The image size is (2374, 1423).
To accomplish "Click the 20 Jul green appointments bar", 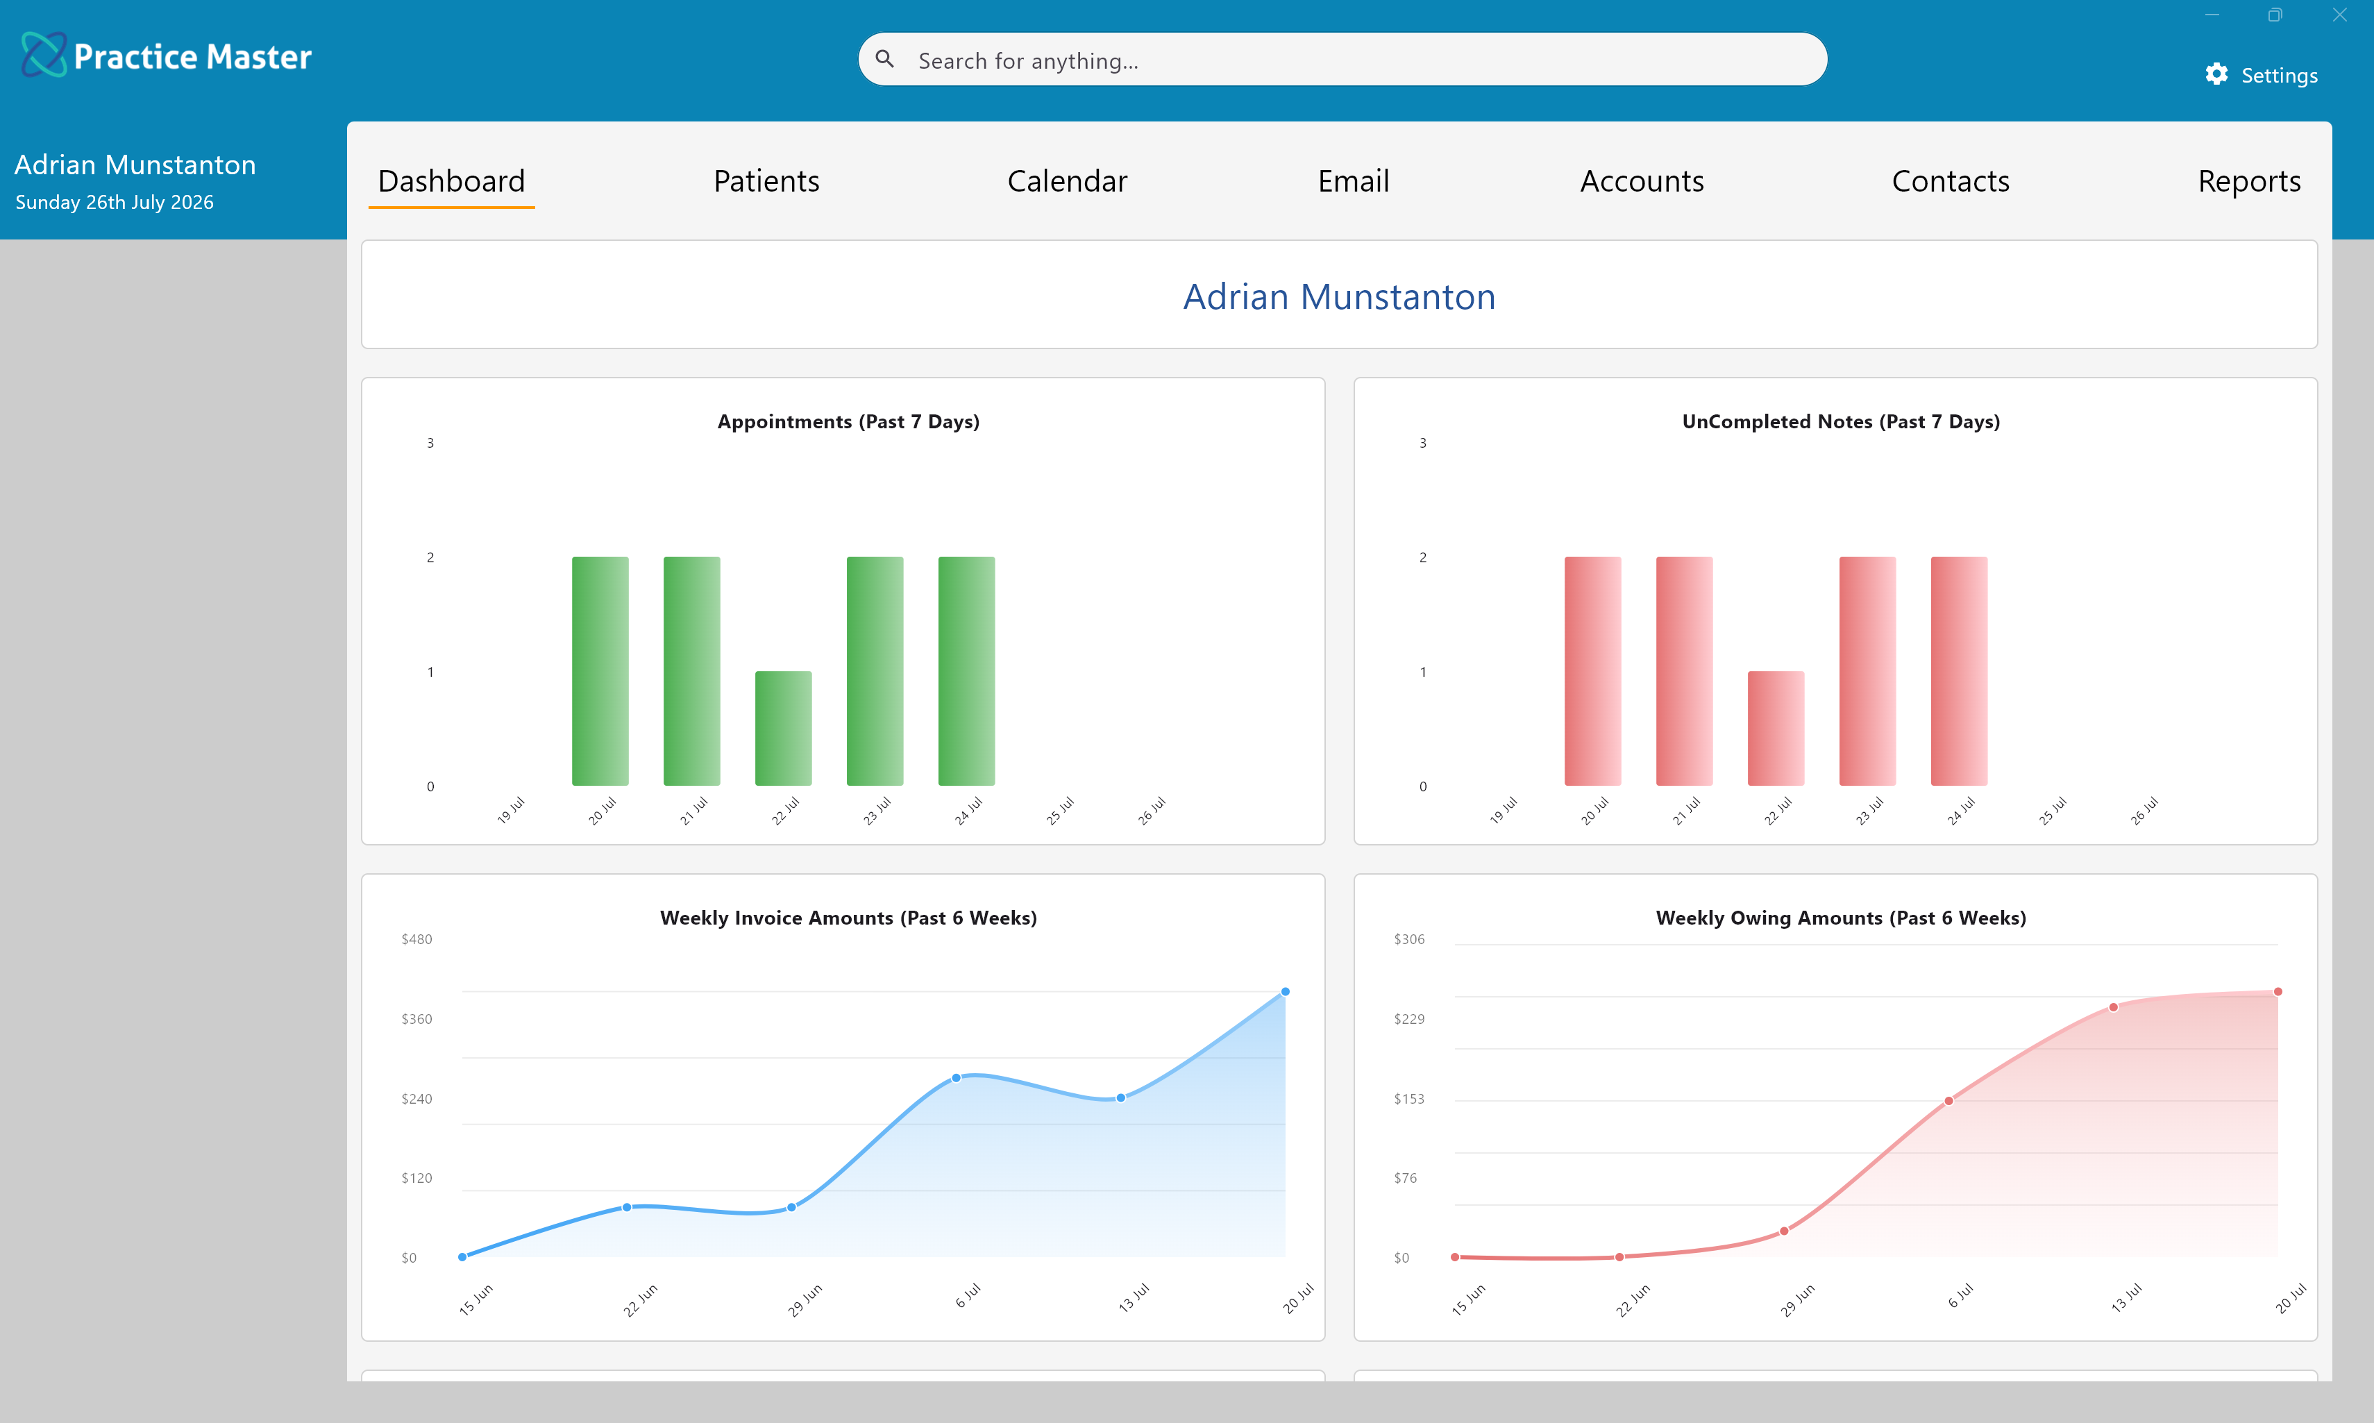I will (x=600, y=671).
